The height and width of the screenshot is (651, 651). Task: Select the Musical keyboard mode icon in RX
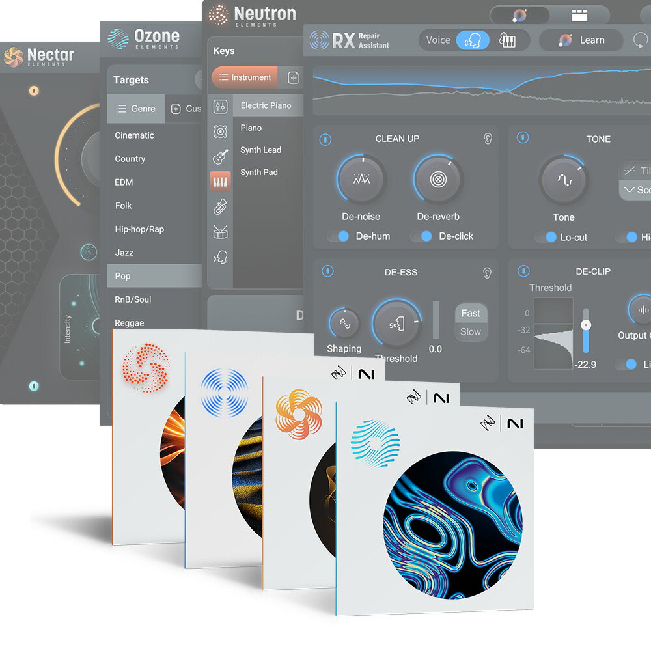507,40
